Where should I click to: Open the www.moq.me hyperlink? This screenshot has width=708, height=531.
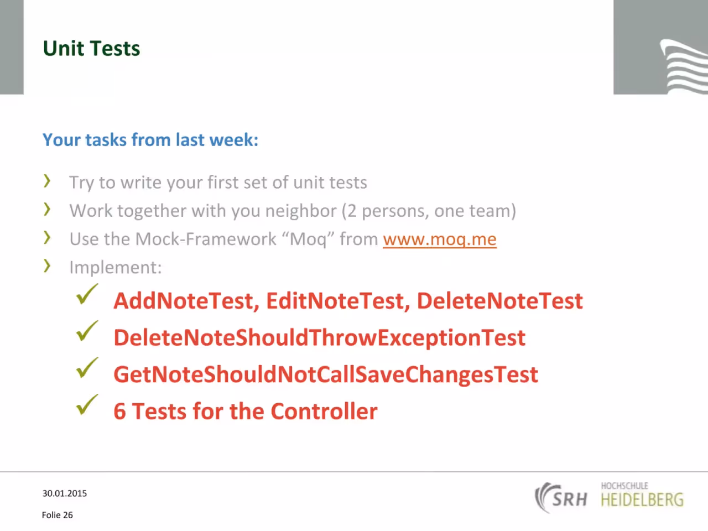point(440,239)
